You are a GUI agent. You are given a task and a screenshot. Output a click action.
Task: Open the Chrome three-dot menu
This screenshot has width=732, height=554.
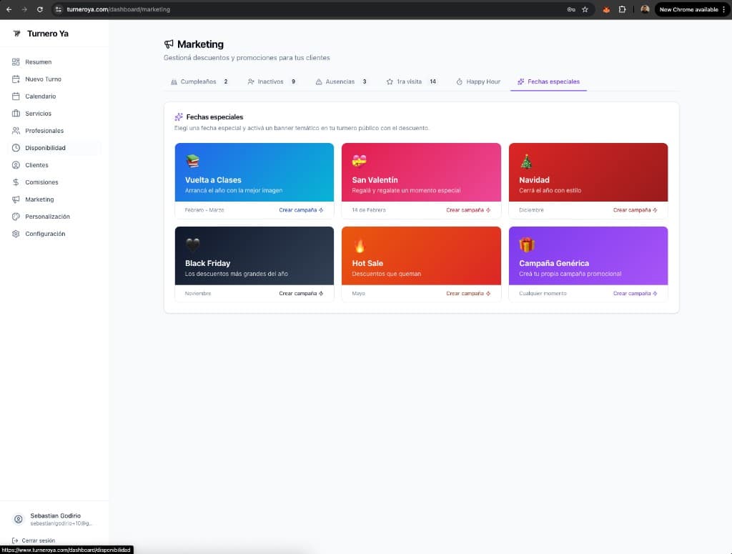tap(723, 9)
